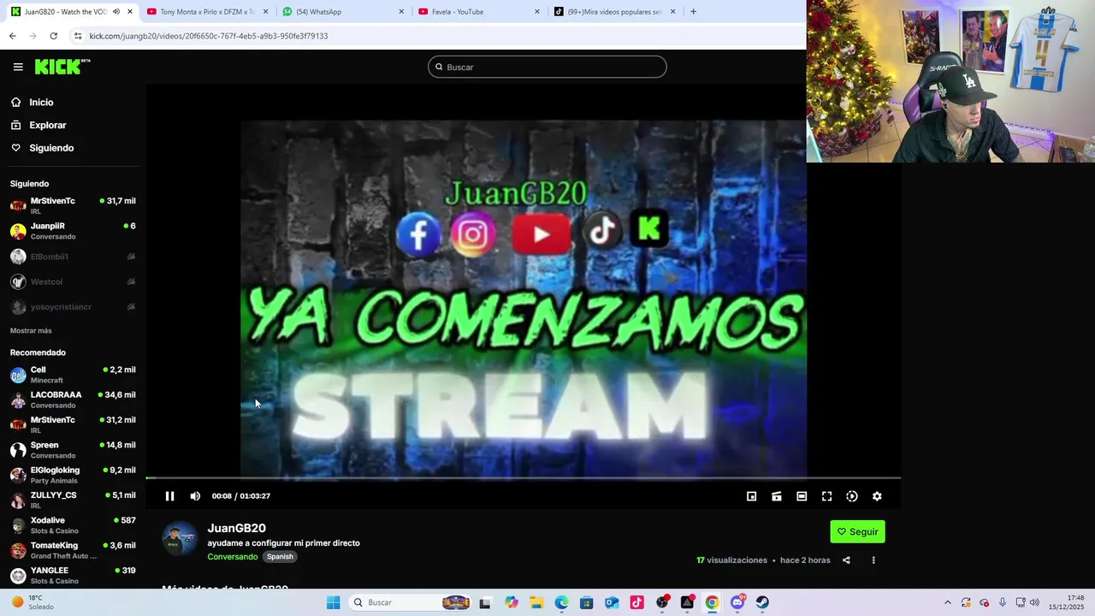The width and height of the screenshot is (1095, 616).
Task: Click the cast player icon
Action: (x=777, y=496)
